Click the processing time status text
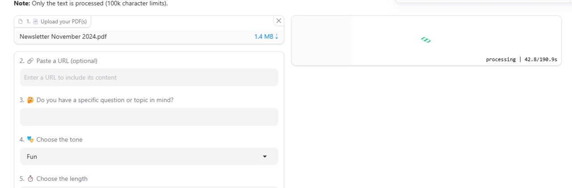 521,59
